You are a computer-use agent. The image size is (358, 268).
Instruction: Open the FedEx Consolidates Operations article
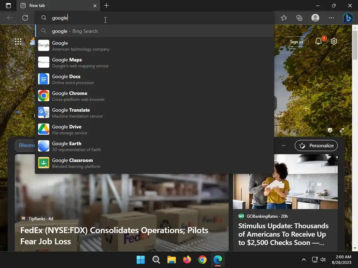(x=114, y=236)
